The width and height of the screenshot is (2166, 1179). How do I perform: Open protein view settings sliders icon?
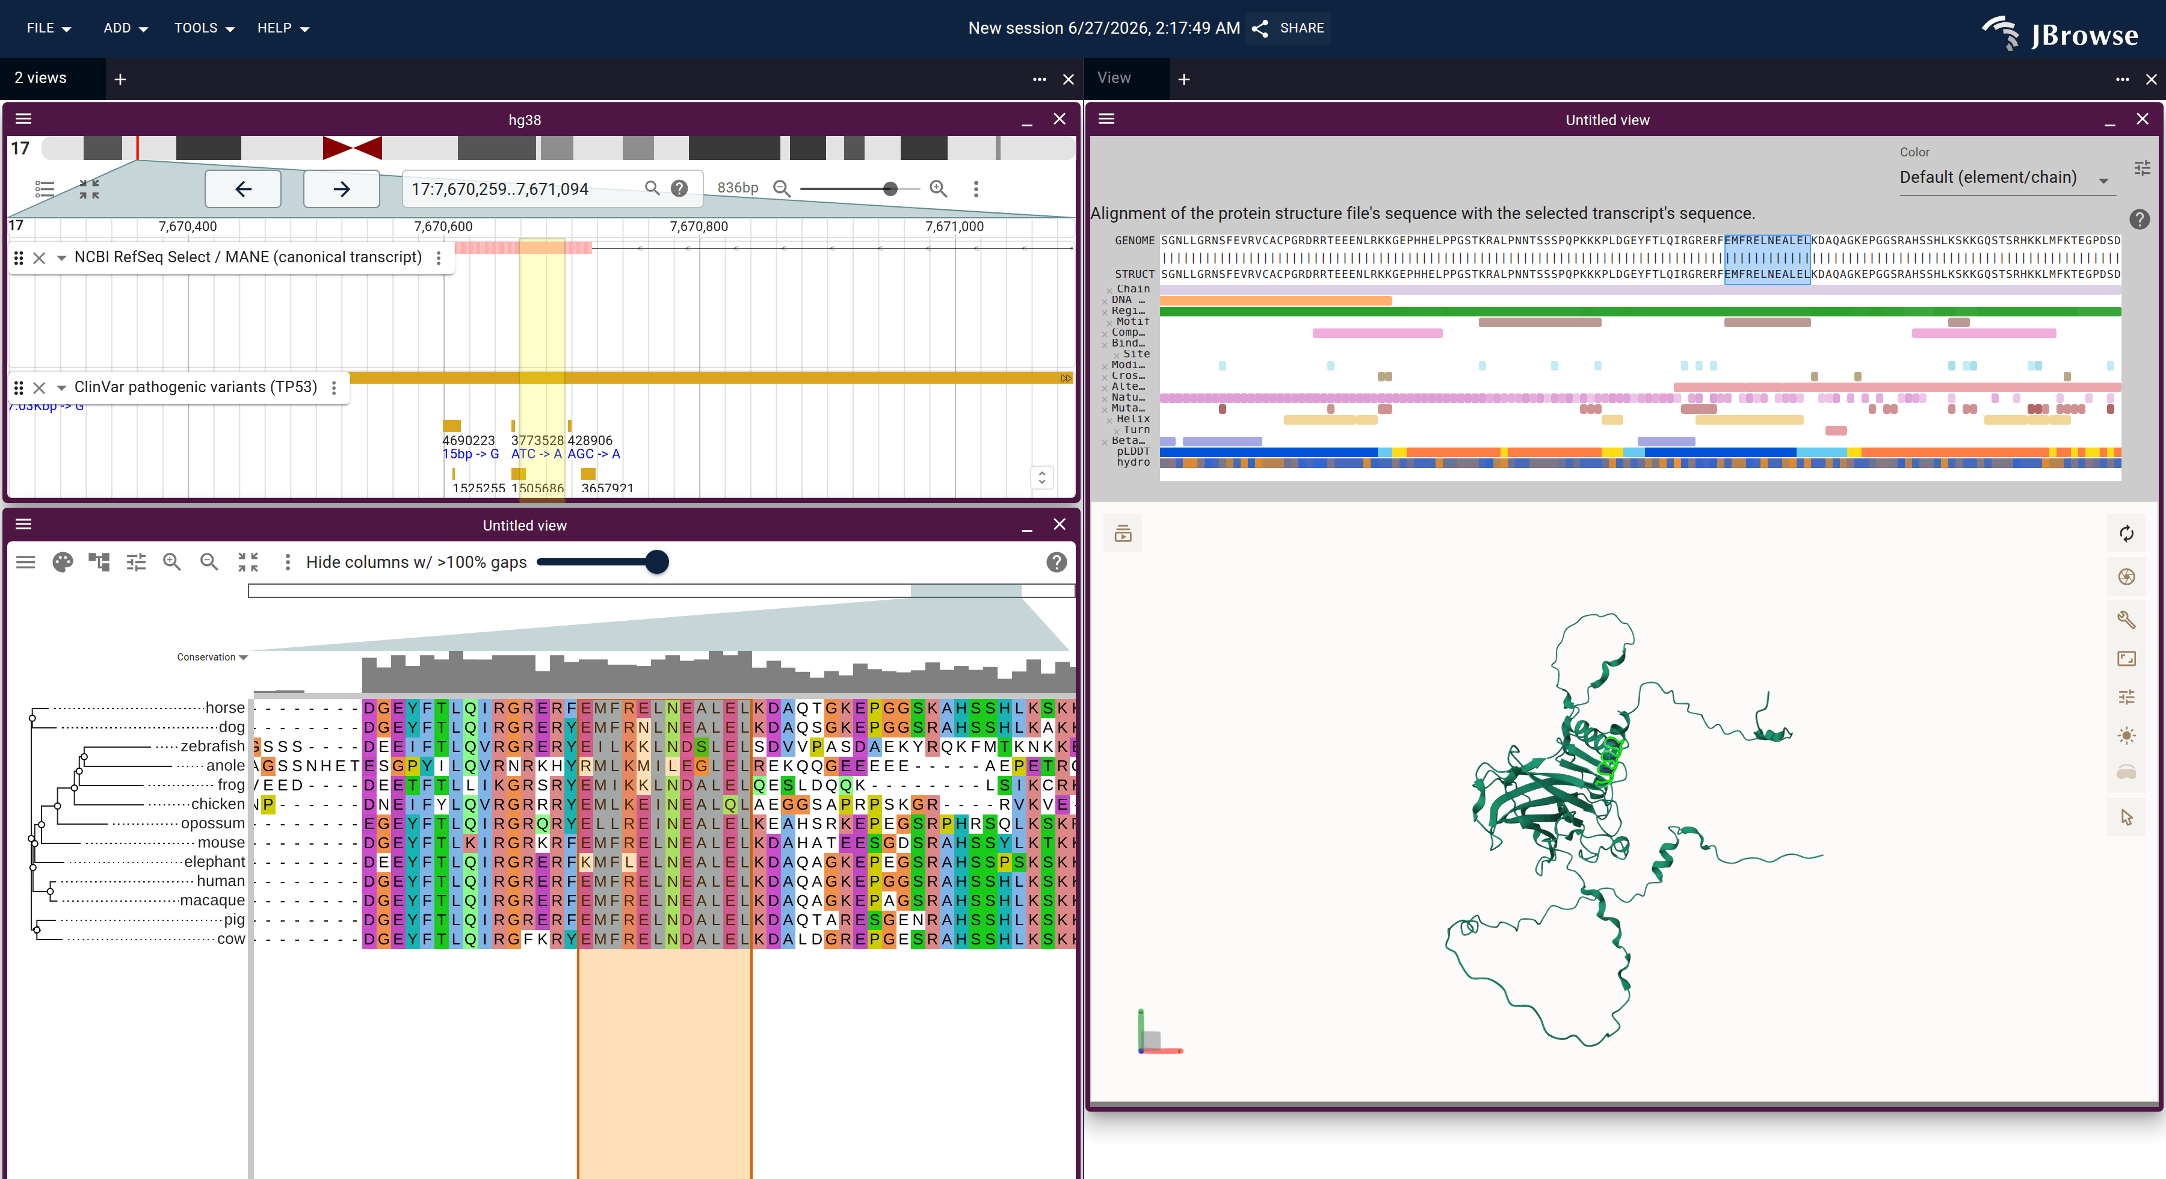pyautogui.click(x=2141, y=168)
